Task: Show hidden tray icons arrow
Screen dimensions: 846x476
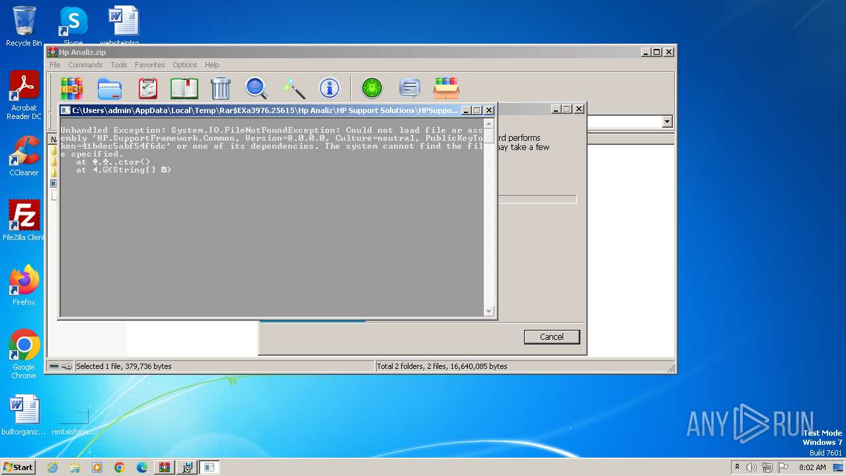Action: [737, 467]
